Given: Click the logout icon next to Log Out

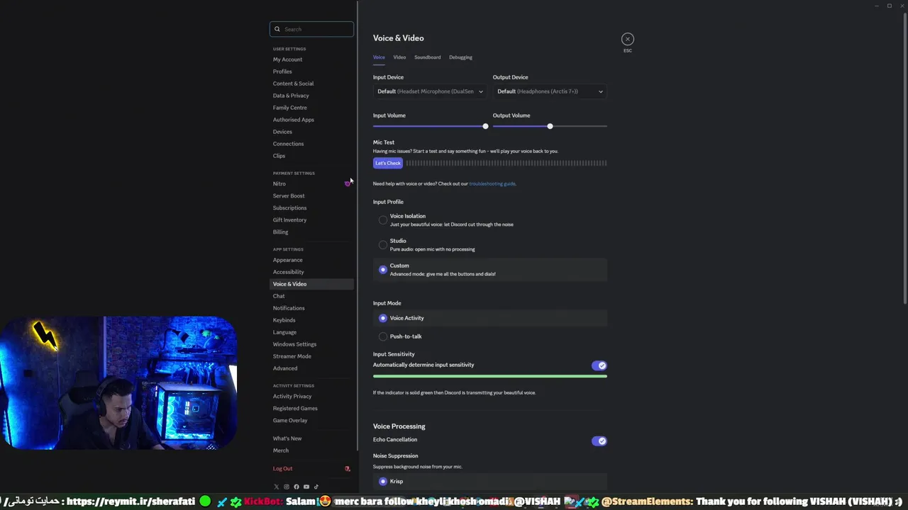Looking at the screenshot, I should tap(347, 468).
